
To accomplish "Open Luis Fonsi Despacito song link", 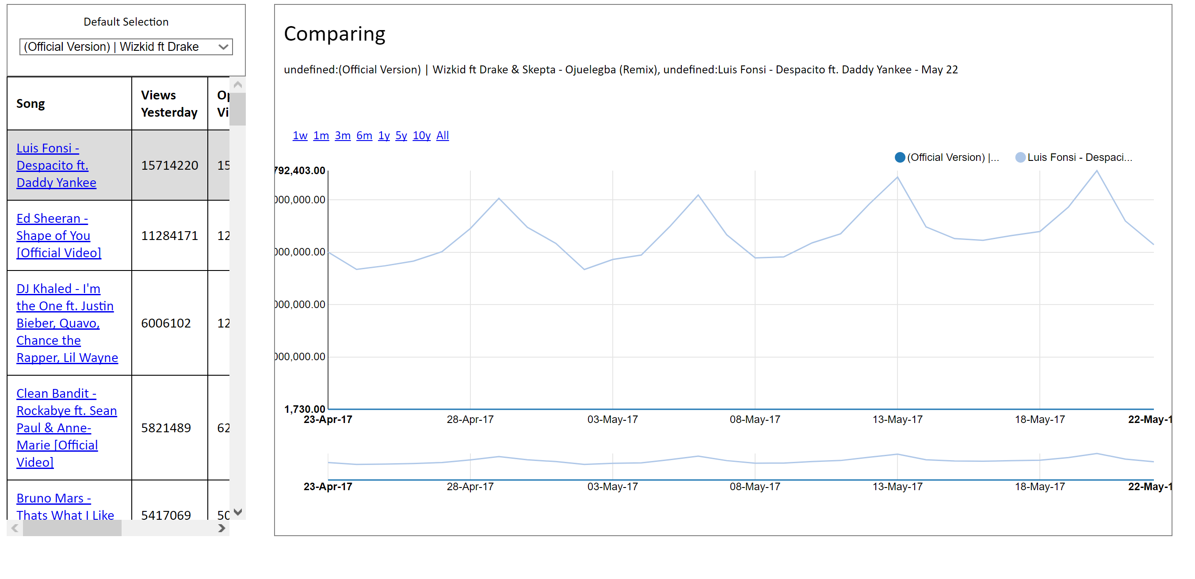I will 56,166.
